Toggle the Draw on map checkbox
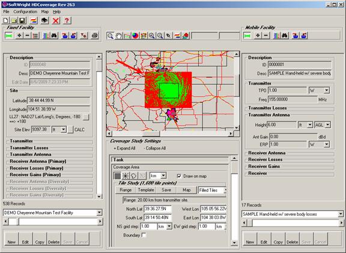 pyautogui.click(x=179, y=176)
